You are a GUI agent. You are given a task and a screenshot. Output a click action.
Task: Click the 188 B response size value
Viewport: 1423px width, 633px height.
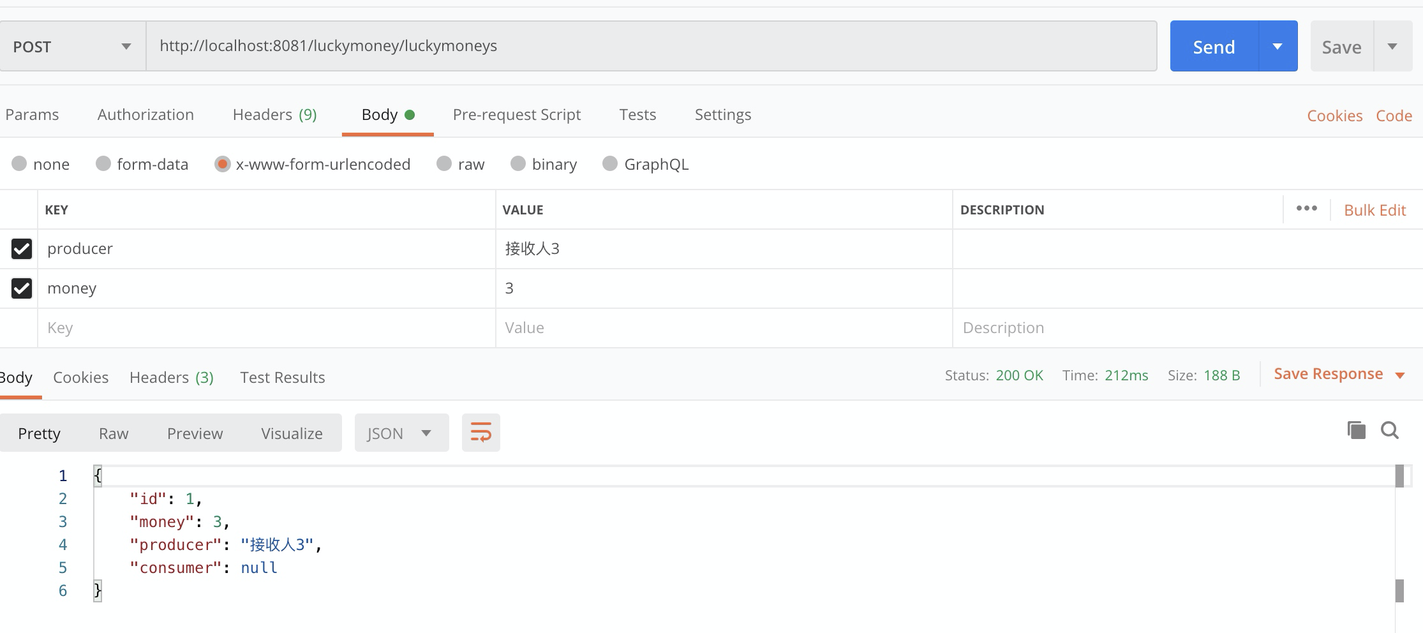coord(1221,375)
